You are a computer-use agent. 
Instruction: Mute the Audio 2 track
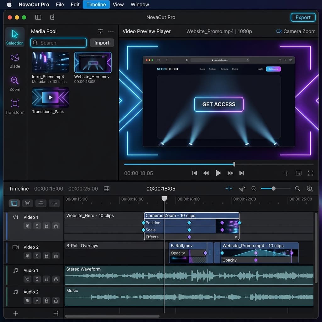[x=27, y=301]
